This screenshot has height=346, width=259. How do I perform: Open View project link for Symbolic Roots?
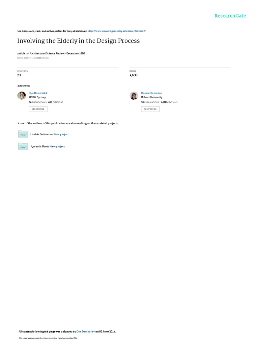(57, 147)
